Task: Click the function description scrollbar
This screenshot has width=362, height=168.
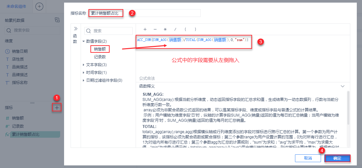Action: [x=348, y=107]
